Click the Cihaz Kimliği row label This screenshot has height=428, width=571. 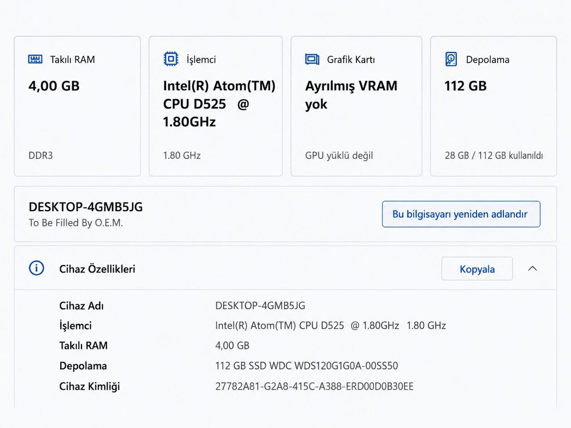(x=90, y=386)
